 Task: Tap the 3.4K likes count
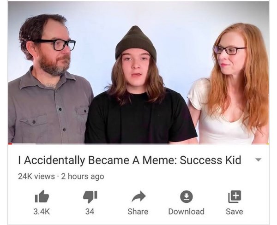pos(42,212)
